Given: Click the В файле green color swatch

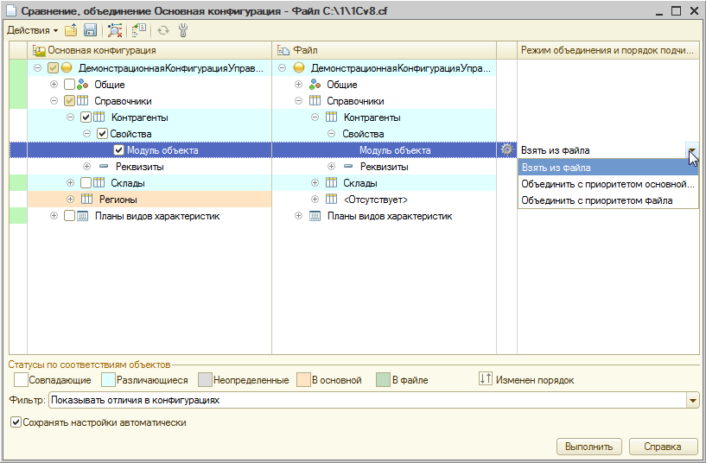Looking at the screenshot, I should pyautogui.click(x=383, y=380).
